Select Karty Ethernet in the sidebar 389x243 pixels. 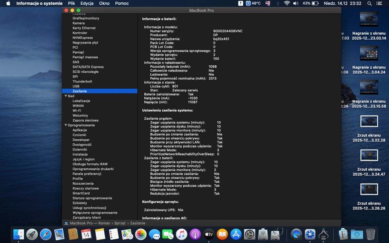pyautogui.click(x=84, y=28)
